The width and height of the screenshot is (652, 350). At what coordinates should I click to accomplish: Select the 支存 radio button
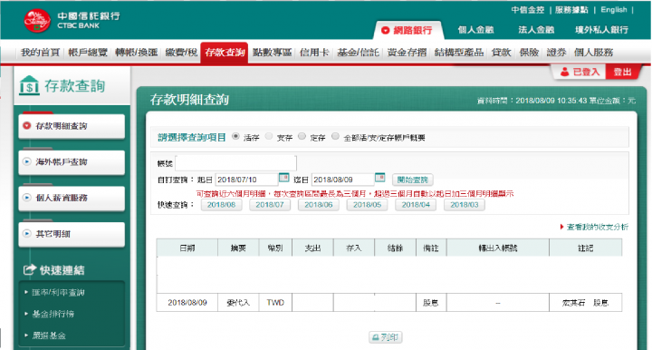(269, 136)
